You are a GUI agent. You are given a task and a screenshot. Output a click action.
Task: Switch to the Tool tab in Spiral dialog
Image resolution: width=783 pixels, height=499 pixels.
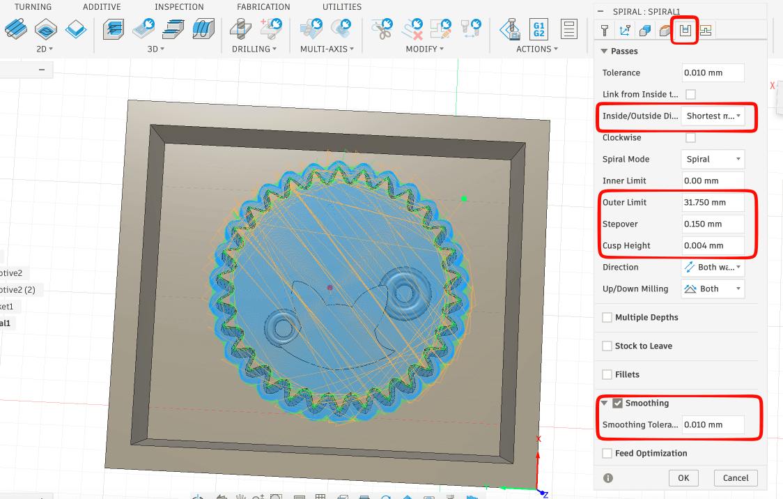click(x=604, y=31)
